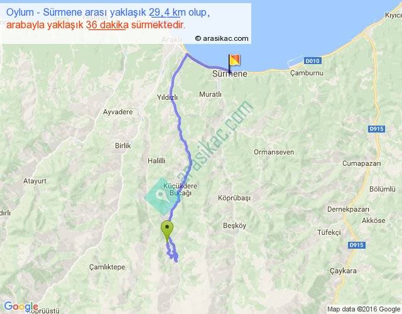Click the upper D915 road shield

[x=377, y=129]
